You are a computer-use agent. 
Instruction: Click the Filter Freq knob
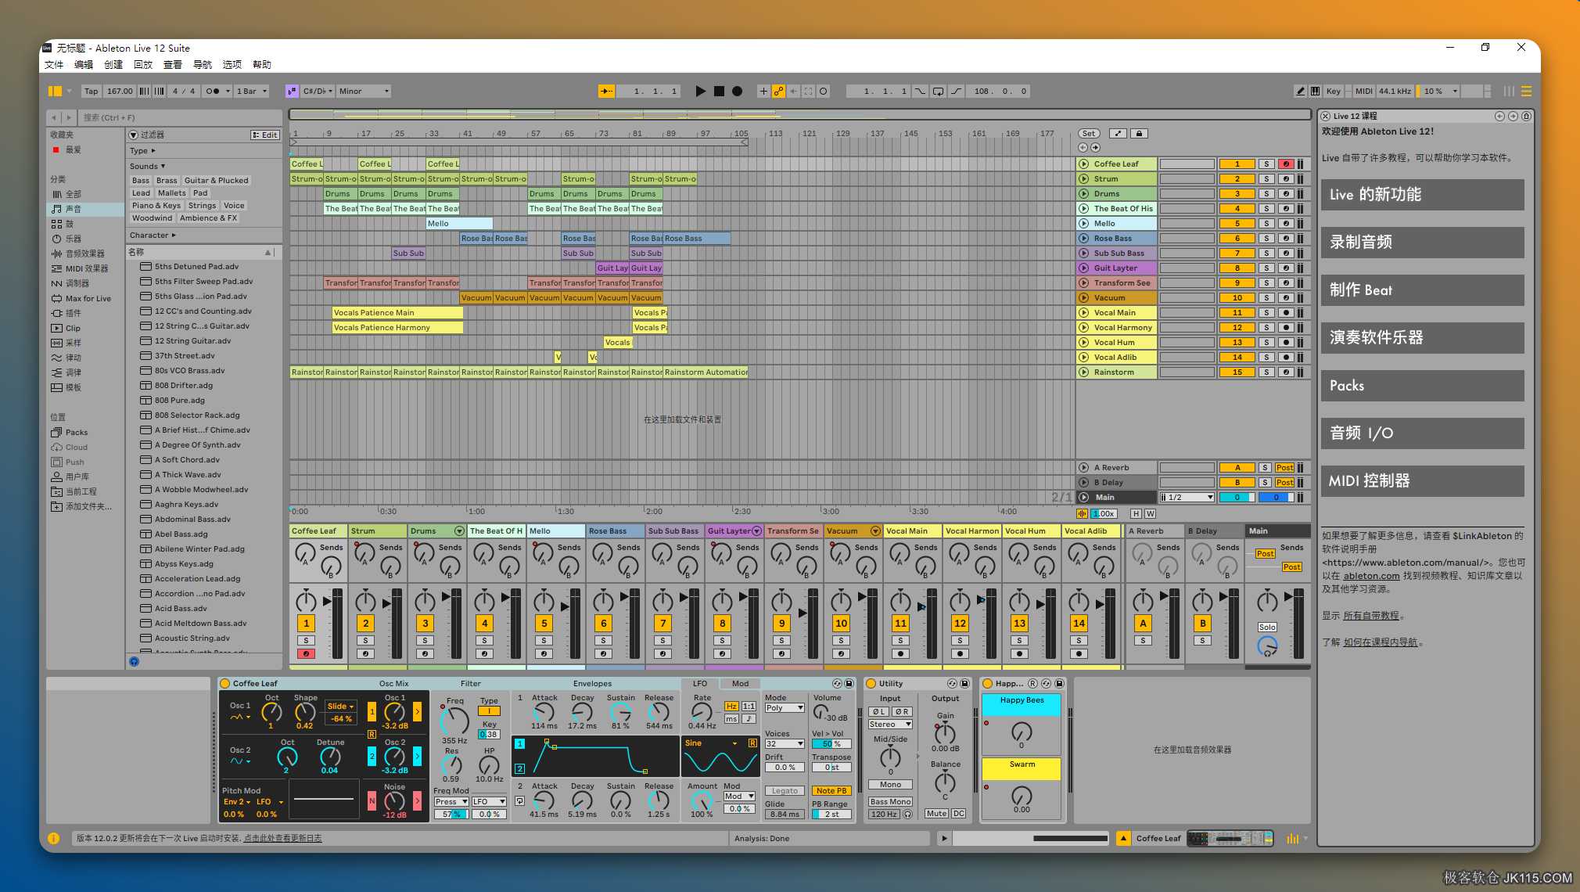pyautogui.click(x=454, y=721)
